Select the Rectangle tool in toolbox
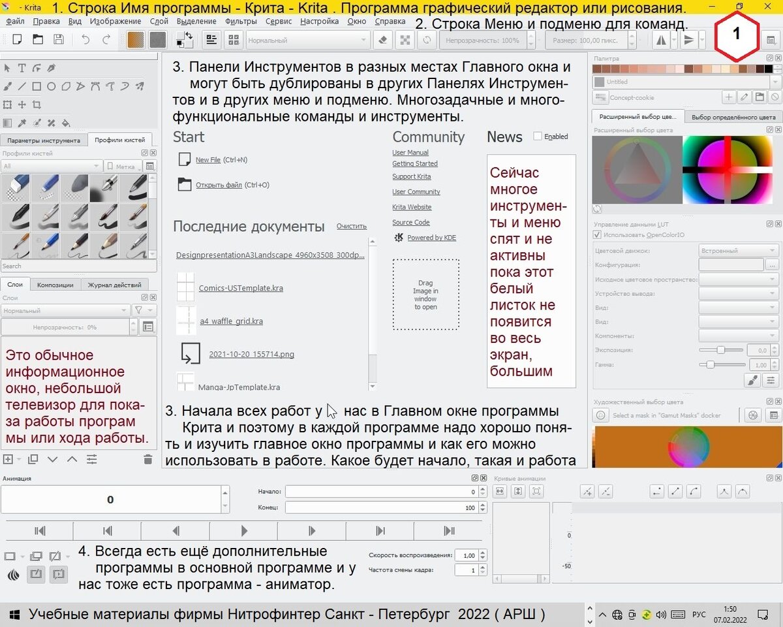 tap(37, 86)
